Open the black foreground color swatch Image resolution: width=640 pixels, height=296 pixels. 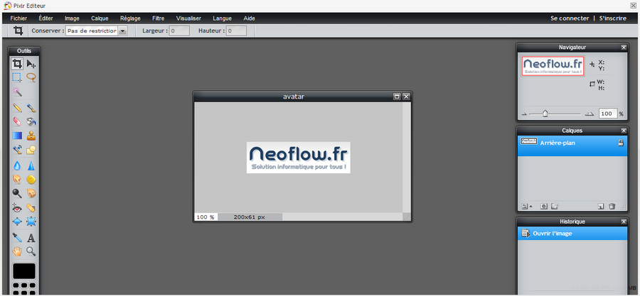24,270
